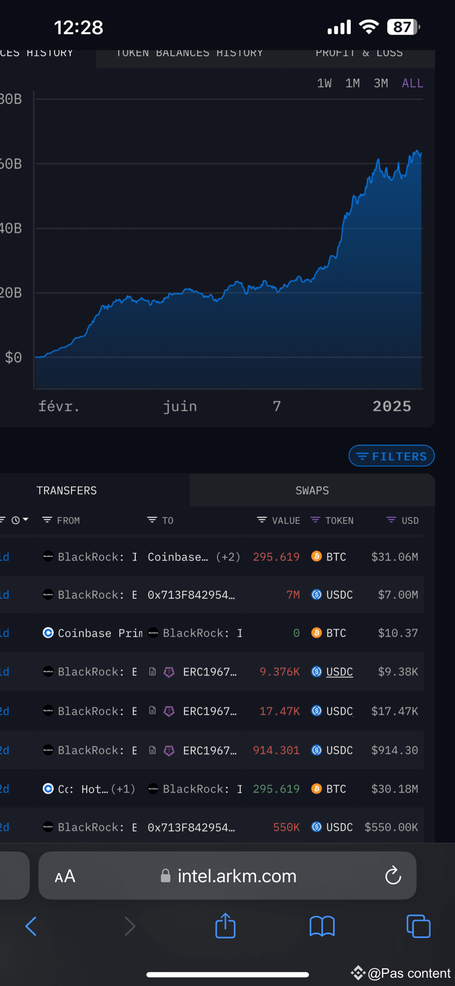Click USDC icon in $7.00M row
Screen dimensions: 455x986
click(x=317, y=594)
